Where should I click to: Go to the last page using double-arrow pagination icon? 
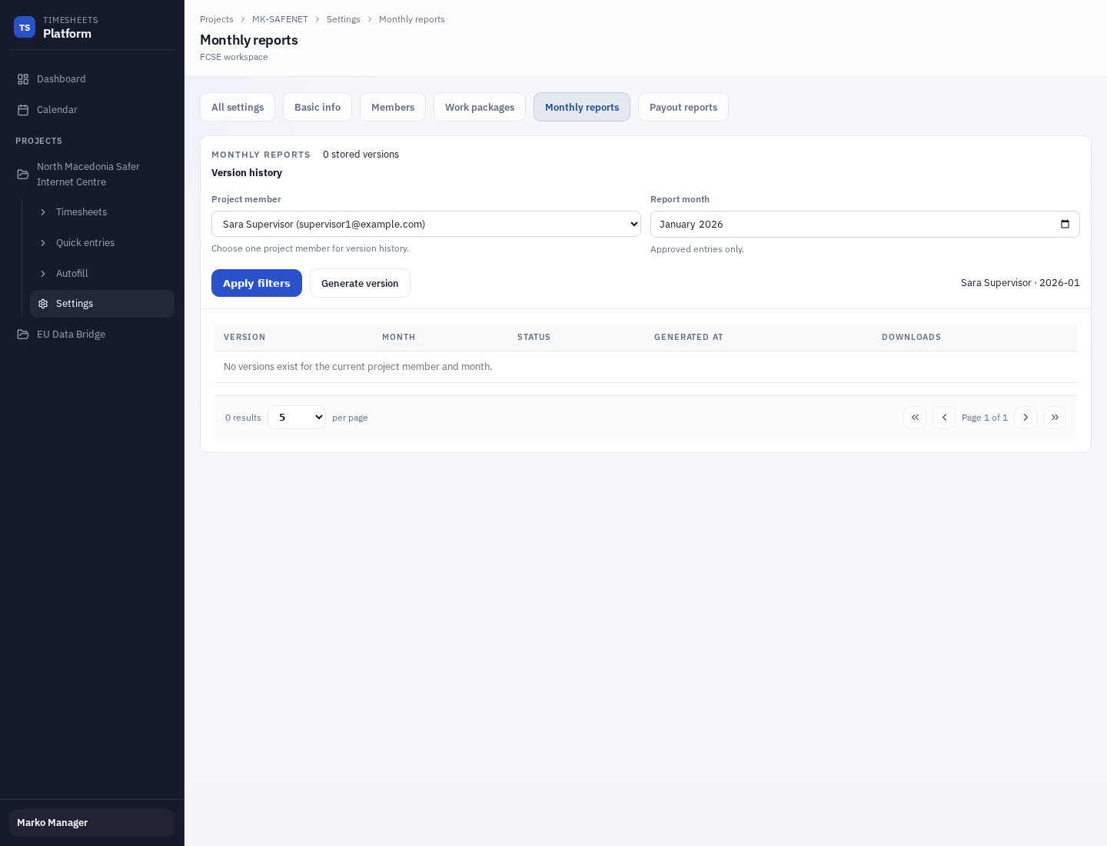coord(1055,418)
